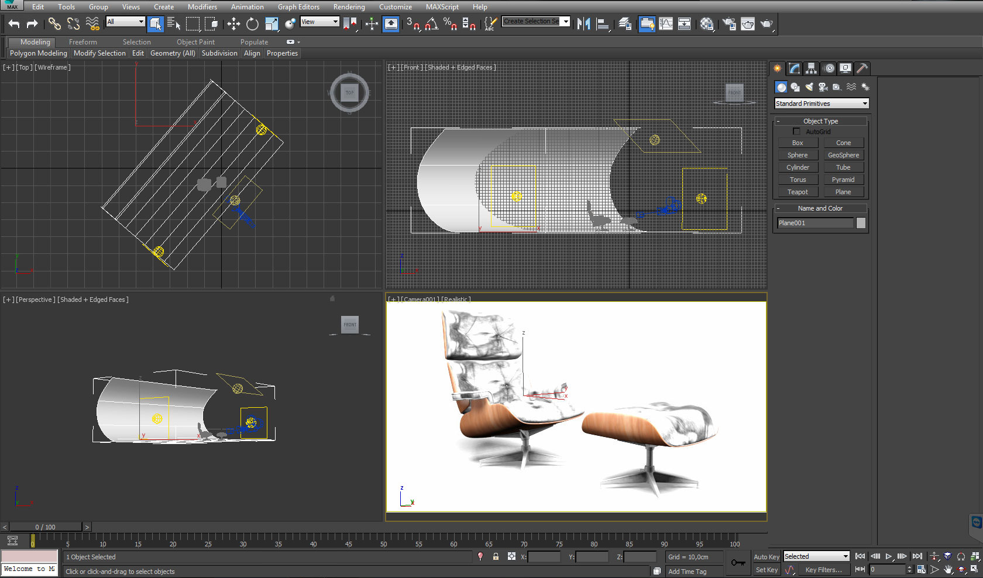The width and height of the screenshot is (983, 578).
Task: Select the Shapes category icon
Action: pyautogui.click(x=795, y=87)
